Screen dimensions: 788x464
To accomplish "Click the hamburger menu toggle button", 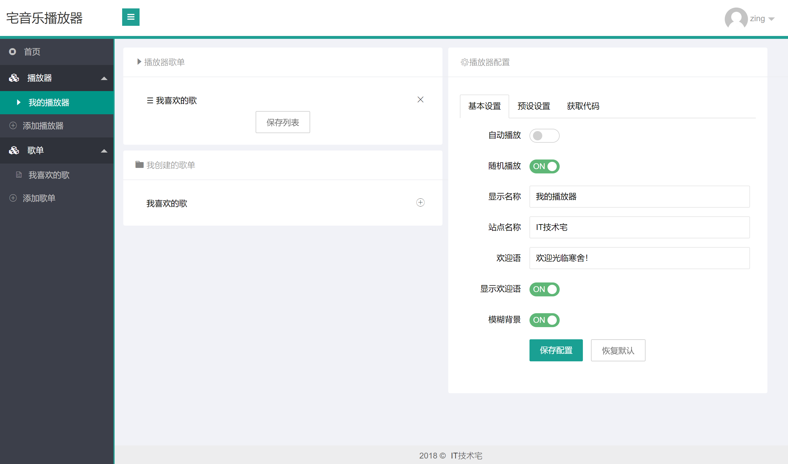I will (x=131, y=17).
